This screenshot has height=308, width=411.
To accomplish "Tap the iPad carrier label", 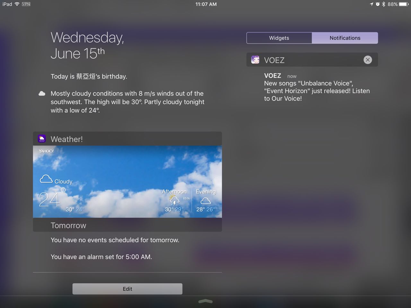I will click(7, 4).
